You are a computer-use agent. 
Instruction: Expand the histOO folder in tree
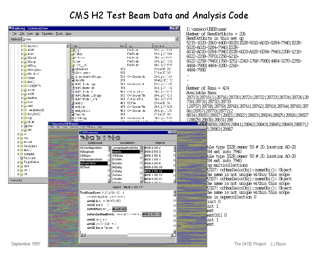click(x=22, y=81)
